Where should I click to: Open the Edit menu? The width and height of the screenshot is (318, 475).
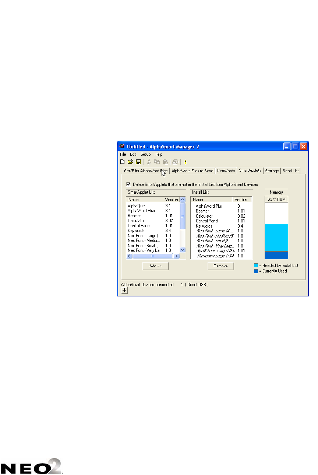pyautogui.click(x=133, y=154)
